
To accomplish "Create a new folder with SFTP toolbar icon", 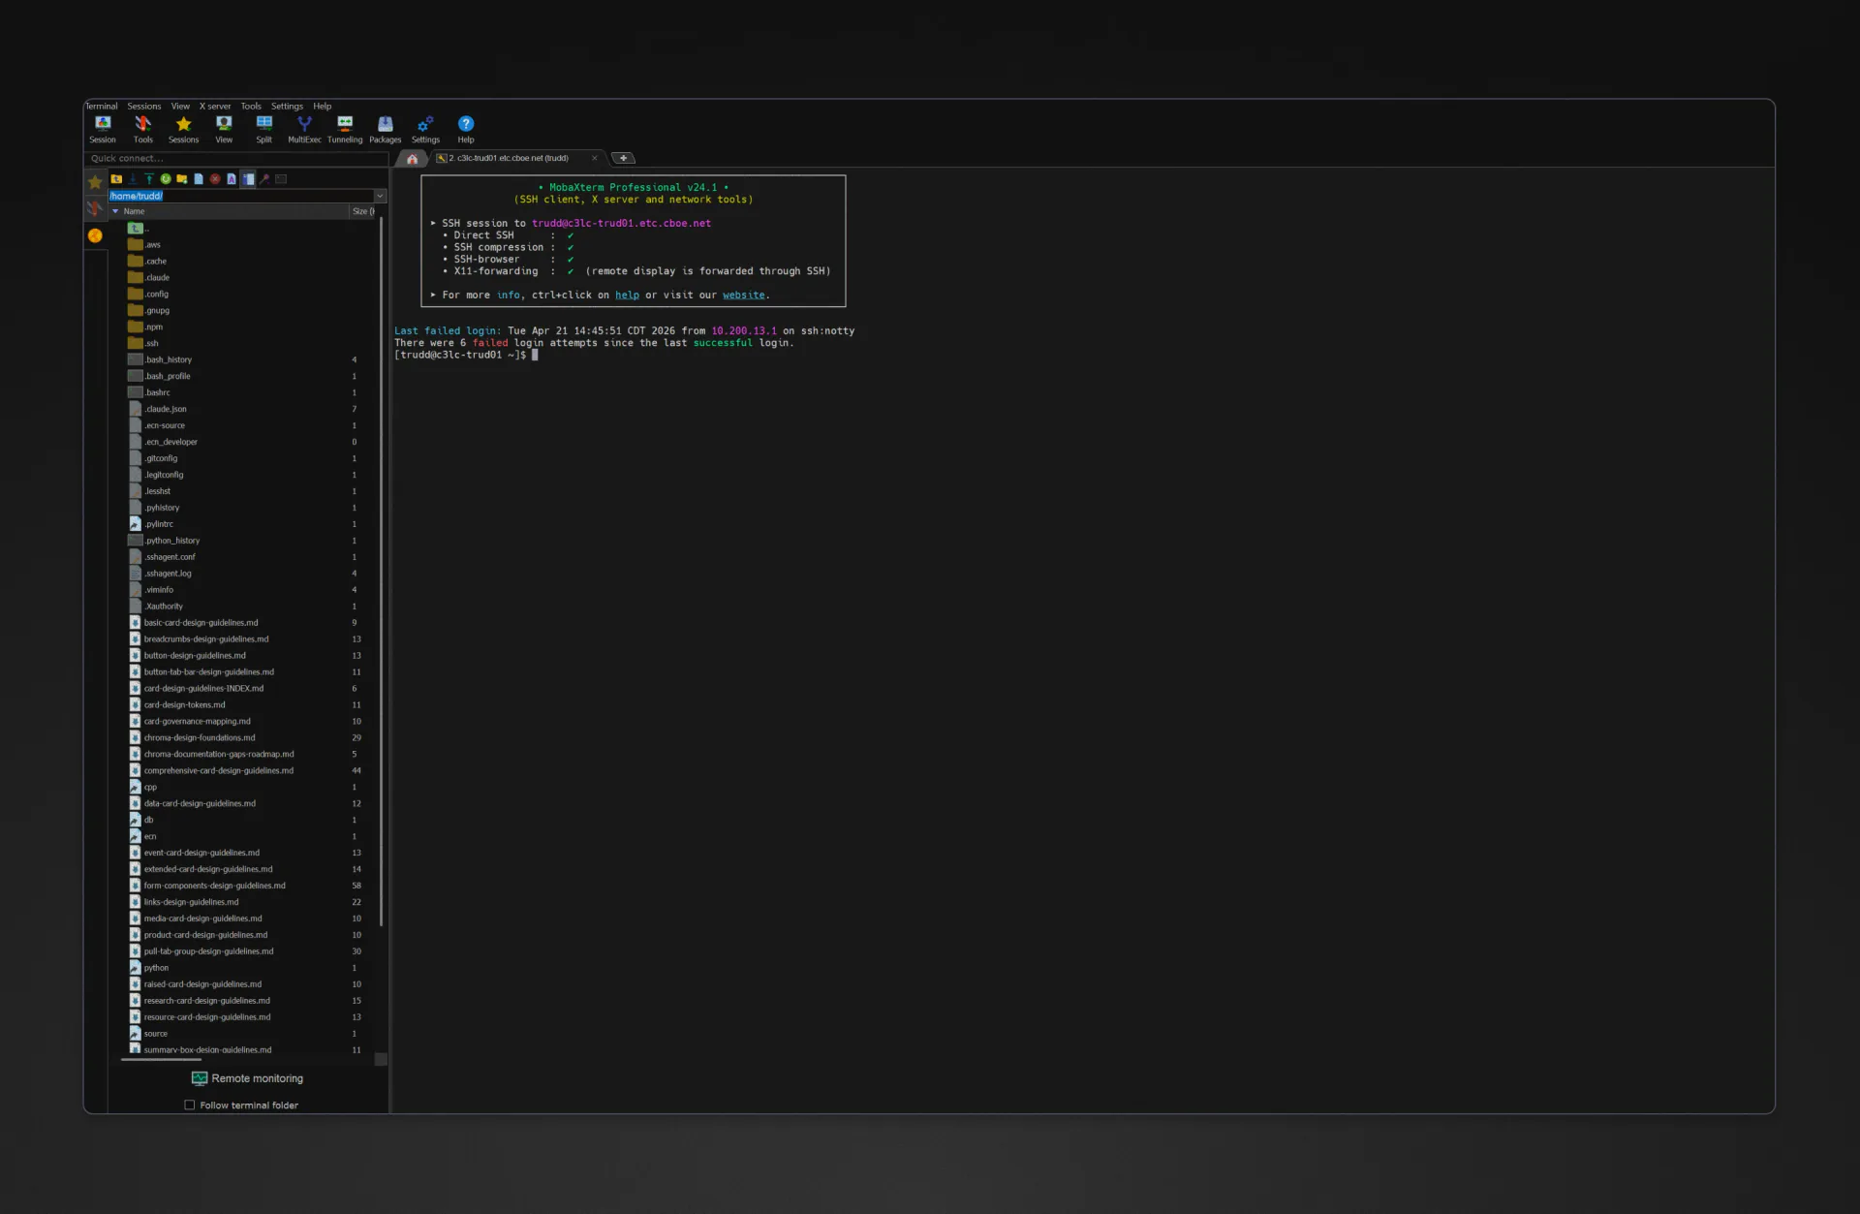I will [x=182, y=179].
